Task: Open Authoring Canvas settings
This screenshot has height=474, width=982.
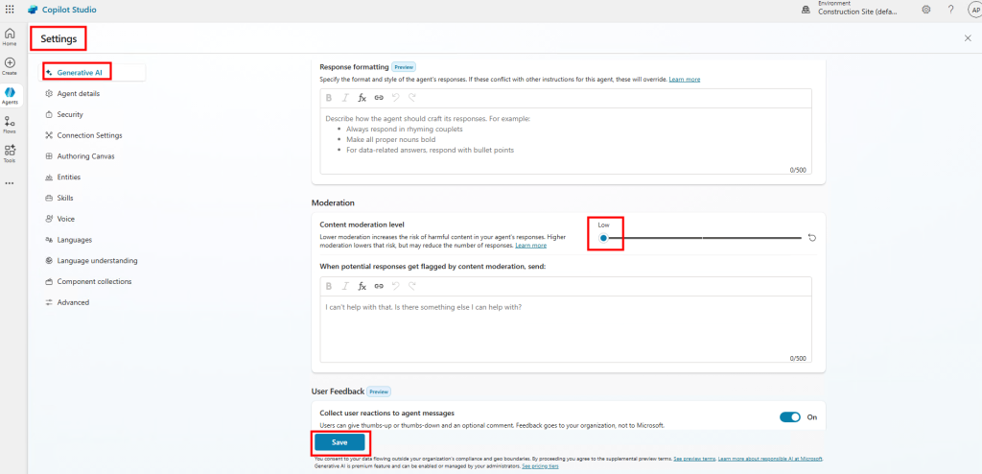Action: (x=86, y=156)
